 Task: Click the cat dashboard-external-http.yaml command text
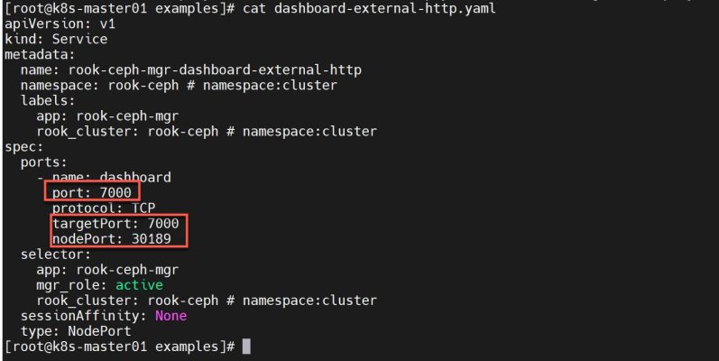[369, 8]
